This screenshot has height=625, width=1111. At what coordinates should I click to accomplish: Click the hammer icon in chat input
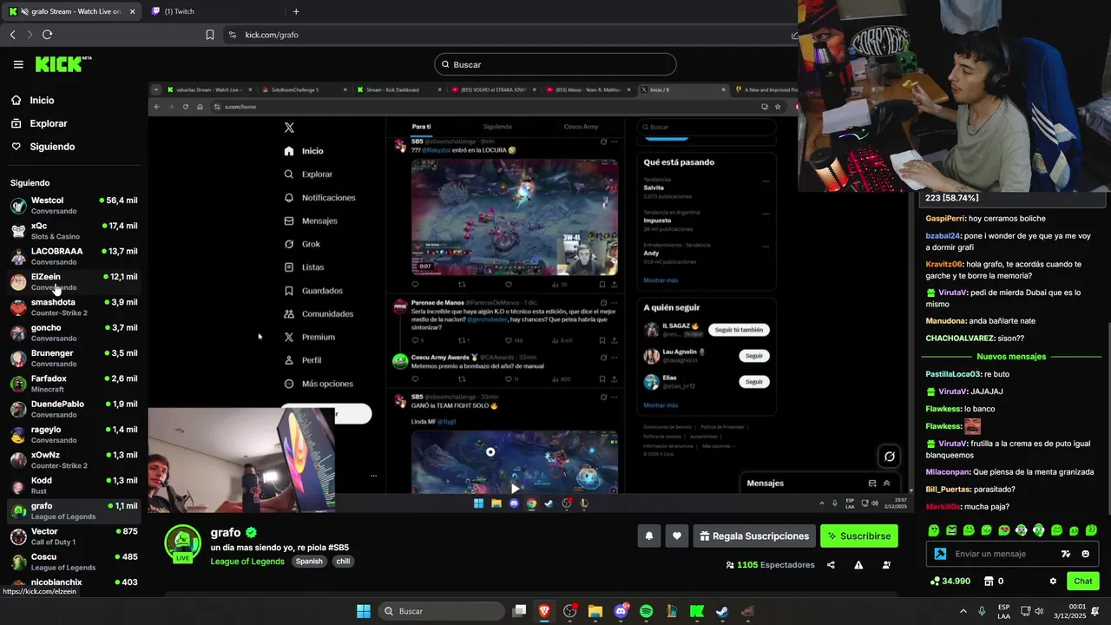(940, 554)
